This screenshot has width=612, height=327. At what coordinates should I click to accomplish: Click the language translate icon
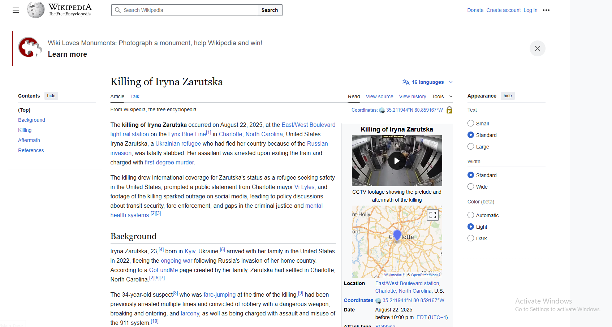point(406,82)
